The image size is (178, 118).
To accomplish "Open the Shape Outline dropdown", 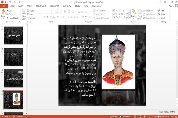I will [x=150, y=14].
